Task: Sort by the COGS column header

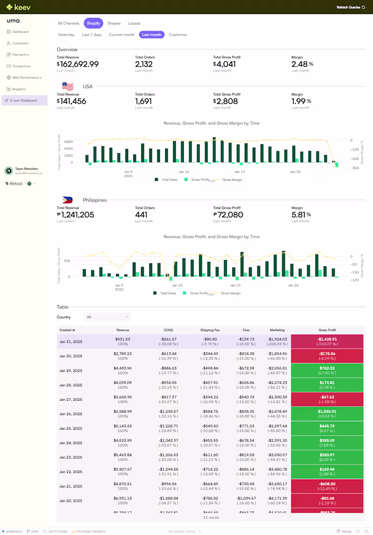Action: tap(169, 330)
